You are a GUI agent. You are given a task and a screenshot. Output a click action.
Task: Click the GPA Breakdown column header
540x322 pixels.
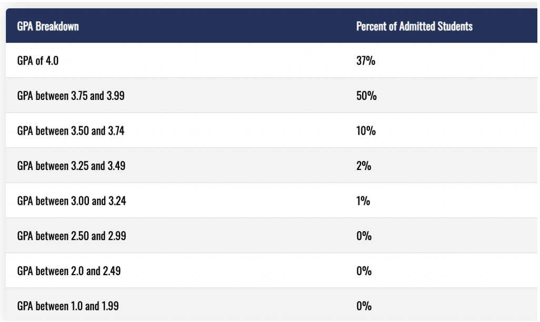tap(48, 26)
